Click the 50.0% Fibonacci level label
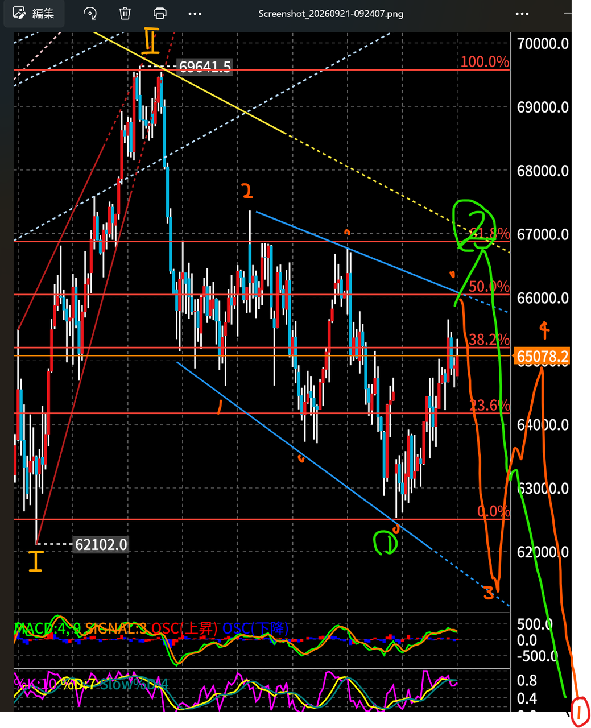Image resolution: width=591 pixels, height=728 pixels. (x=489, y=286)
